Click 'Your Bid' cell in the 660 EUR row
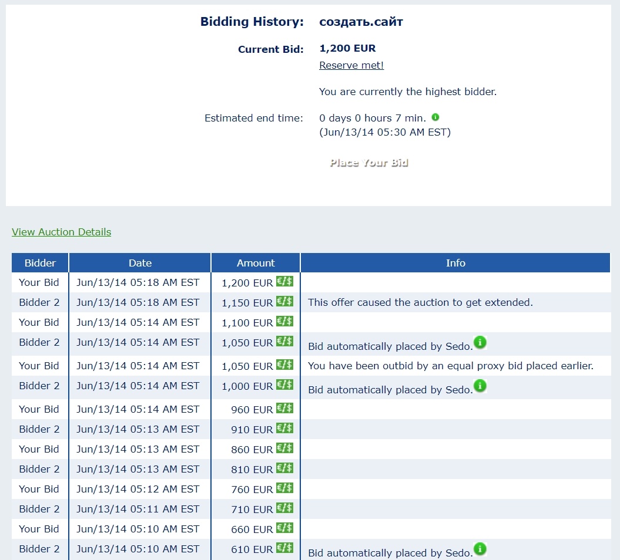 click(x=39, y=529)
